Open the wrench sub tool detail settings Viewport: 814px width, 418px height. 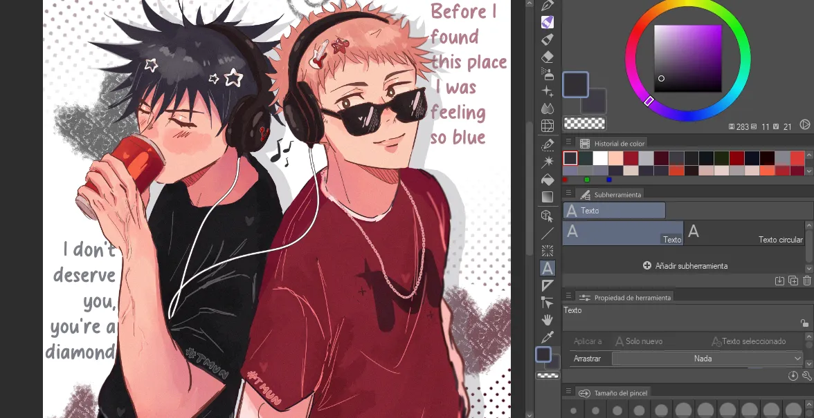click(807, 376)
